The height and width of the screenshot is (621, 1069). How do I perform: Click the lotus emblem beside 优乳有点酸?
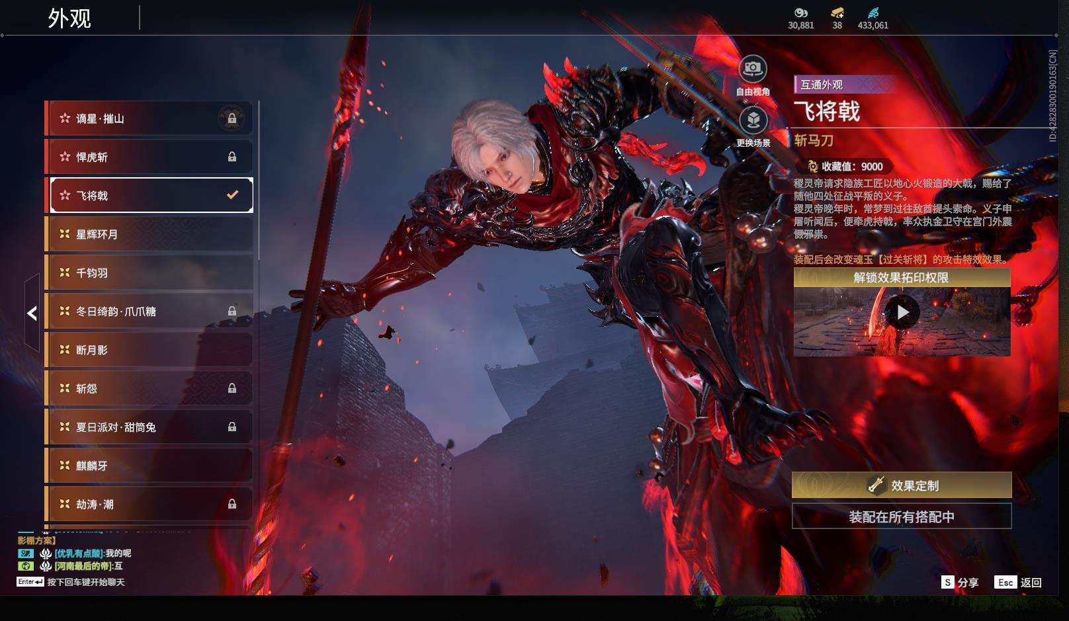[46, 554]
